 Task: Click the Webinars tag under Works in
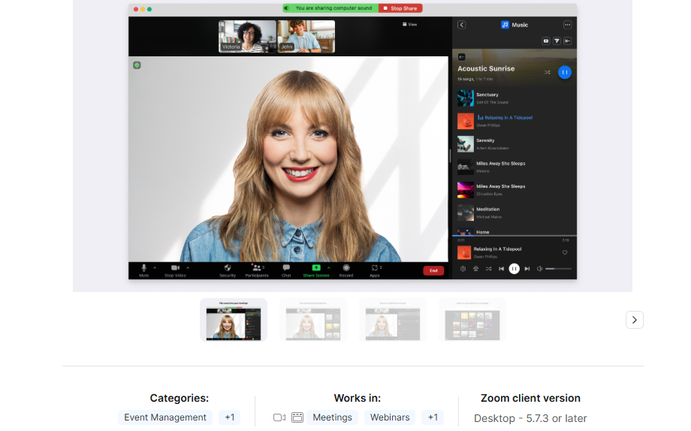(x=390, y=417)
